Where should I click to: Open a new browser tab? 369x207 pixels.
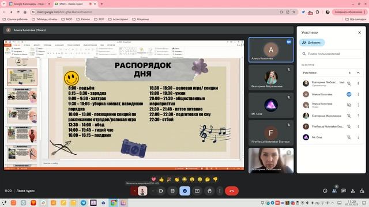coord(102,4)
